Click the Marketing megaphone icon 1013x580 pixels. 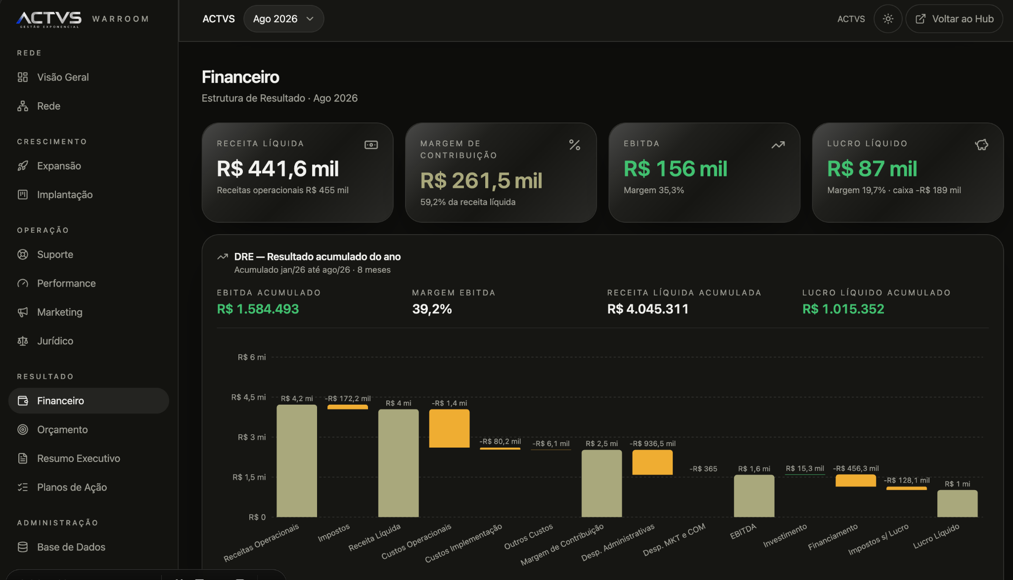coord(23,312)
